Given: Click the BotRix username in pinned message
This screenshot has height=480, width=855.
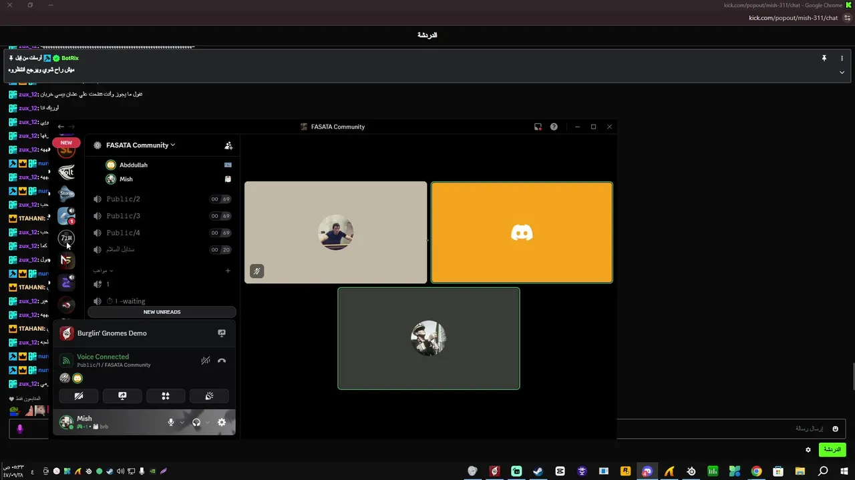Looking at the screenshot, I should tap(70, 58).
